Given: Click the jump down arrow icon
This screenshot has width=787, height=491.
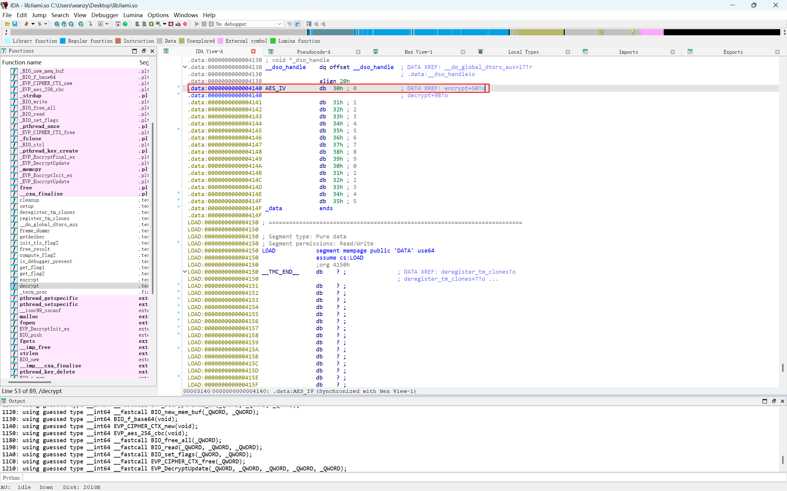Looking at the screenshot, I should coord(91,24).
